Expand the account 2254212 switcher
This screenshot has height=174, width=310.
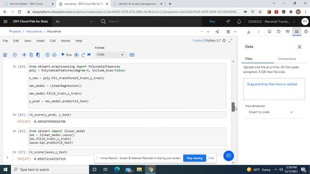click(x=272, y=21)
